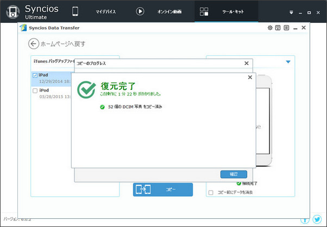
Task: Click the small green check beside DCIM
Action: (102, 107)
